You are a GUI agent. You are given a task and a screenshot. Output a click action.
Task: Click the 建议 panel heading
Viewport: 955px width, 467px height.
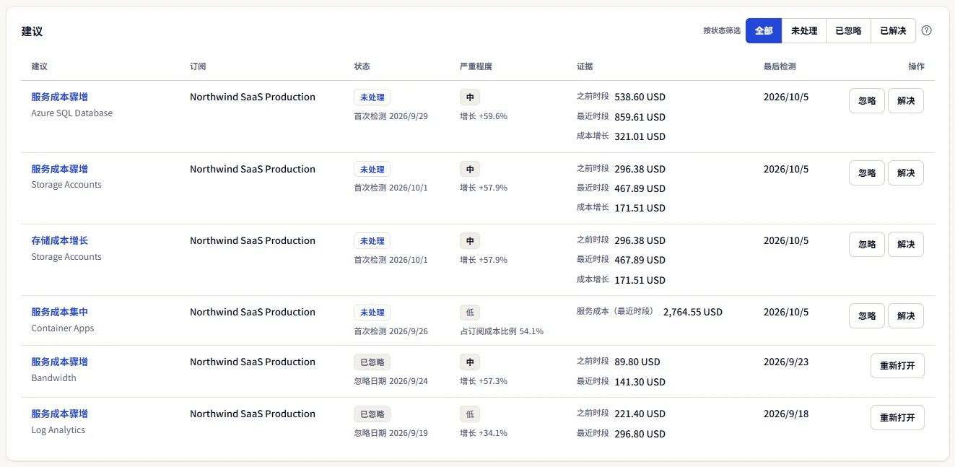tap(32, 32)
